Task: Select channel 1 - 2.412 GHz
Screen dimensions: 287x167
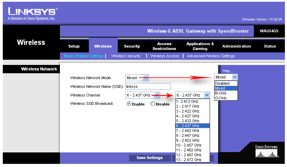Action: 192,101
